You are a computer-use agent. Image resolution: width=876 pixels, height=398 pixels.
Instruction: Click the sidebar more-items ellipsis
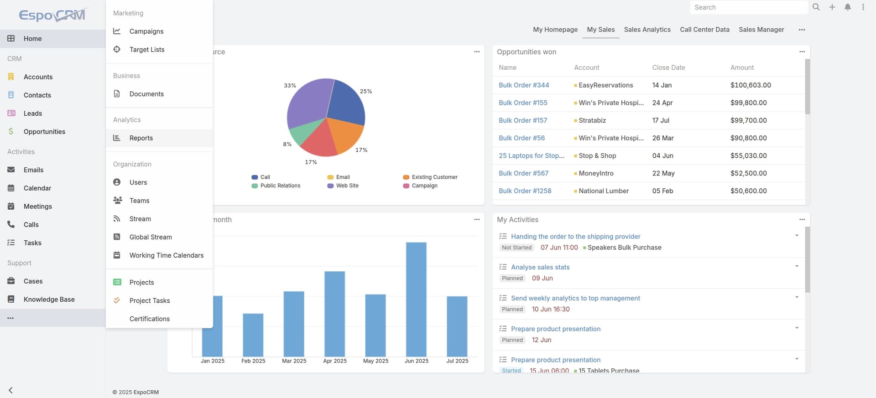coord(10,318)
